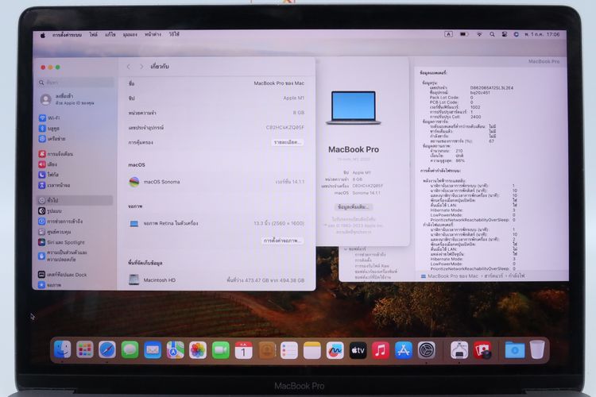Open Maps from the Dock
The image size is (596, 397).
click(176, 350)
